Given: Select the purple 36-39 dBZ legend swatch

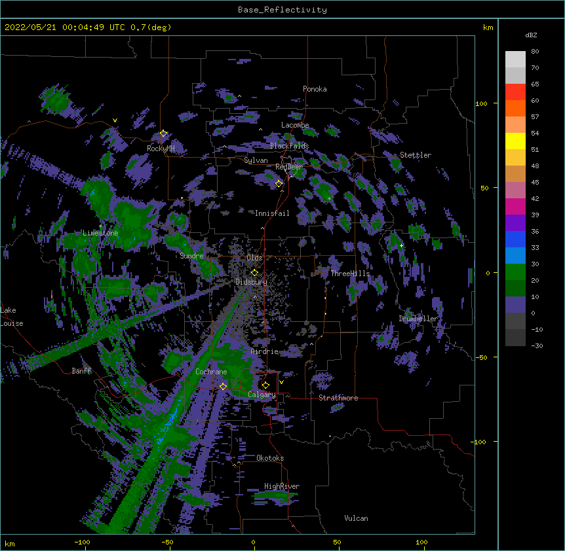Looking at the screenshot, I should click(515, 222).
